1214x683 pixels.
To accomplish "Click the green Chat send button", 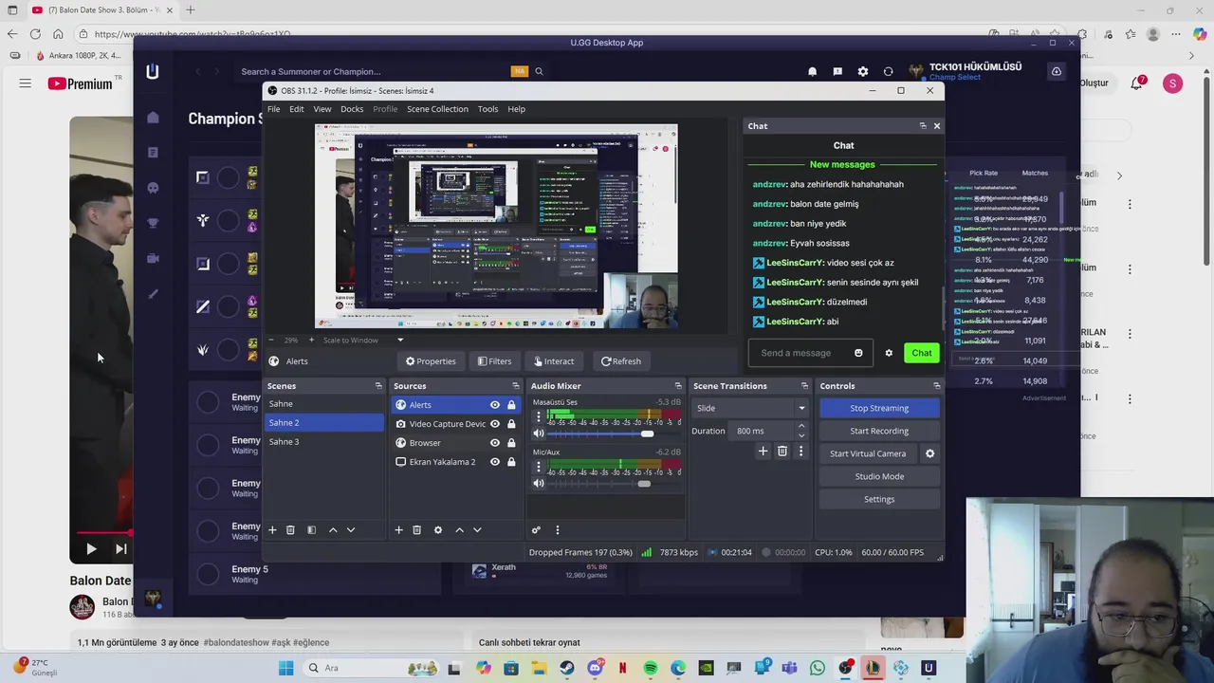I will point(922,353).
